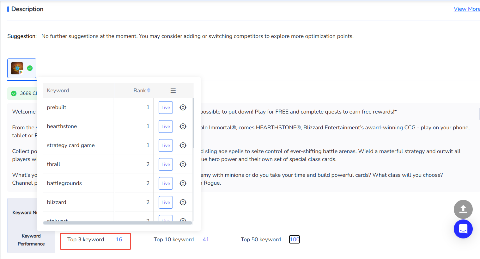Click the Description section heading
This screenshot has width=480, height=259.
[x=27, y=9]
